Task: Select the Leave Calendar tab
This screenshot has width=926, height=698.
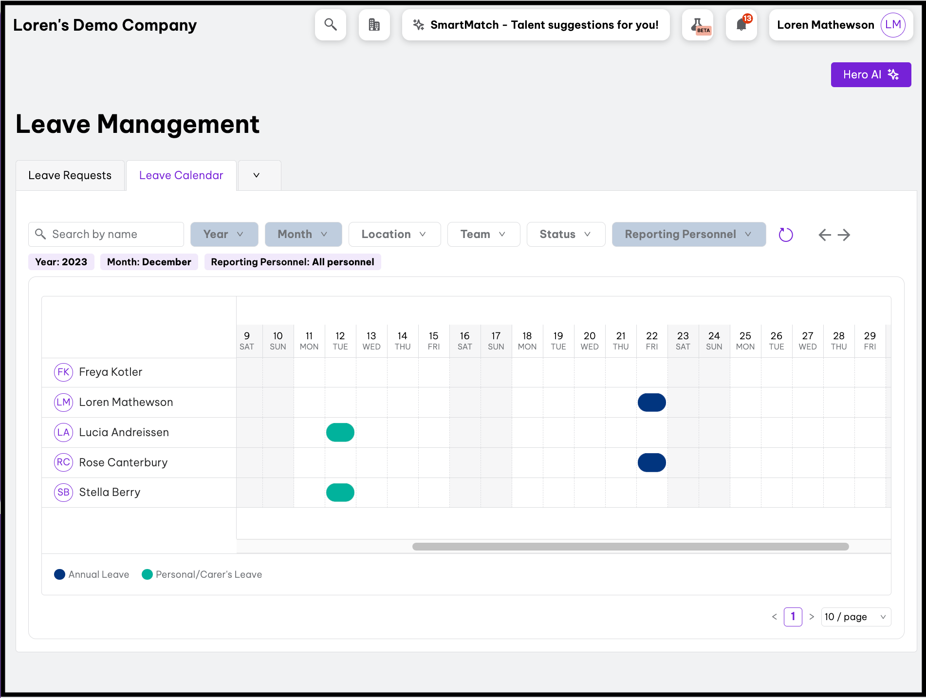Action: [181, 176]
